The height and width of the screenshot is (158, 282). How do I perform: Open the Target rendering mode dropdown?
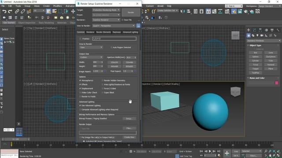click(106, 10)
